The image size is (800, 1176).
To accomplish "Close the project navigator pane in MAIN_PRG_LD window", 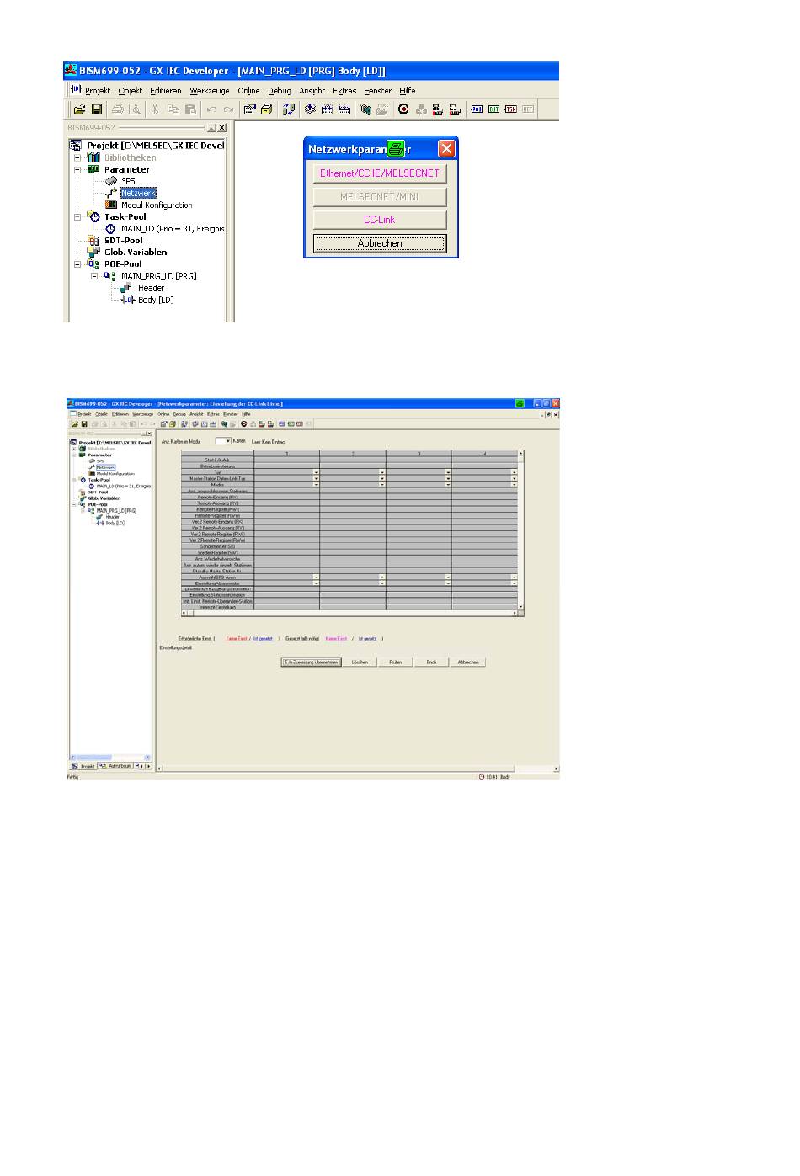I will pyautogui.click(x=222, y=128).
